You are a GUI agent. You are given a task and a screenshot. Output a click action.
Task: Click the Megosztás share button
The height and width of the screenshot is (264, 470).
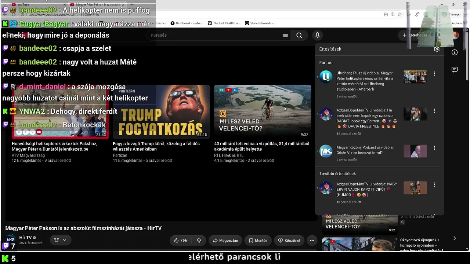coord(225,241)
